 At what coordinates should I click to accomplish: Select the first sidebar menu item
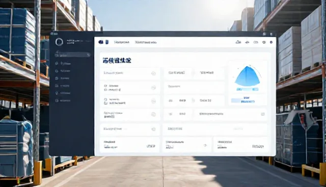pyautogui.click(x=63, y=64)
